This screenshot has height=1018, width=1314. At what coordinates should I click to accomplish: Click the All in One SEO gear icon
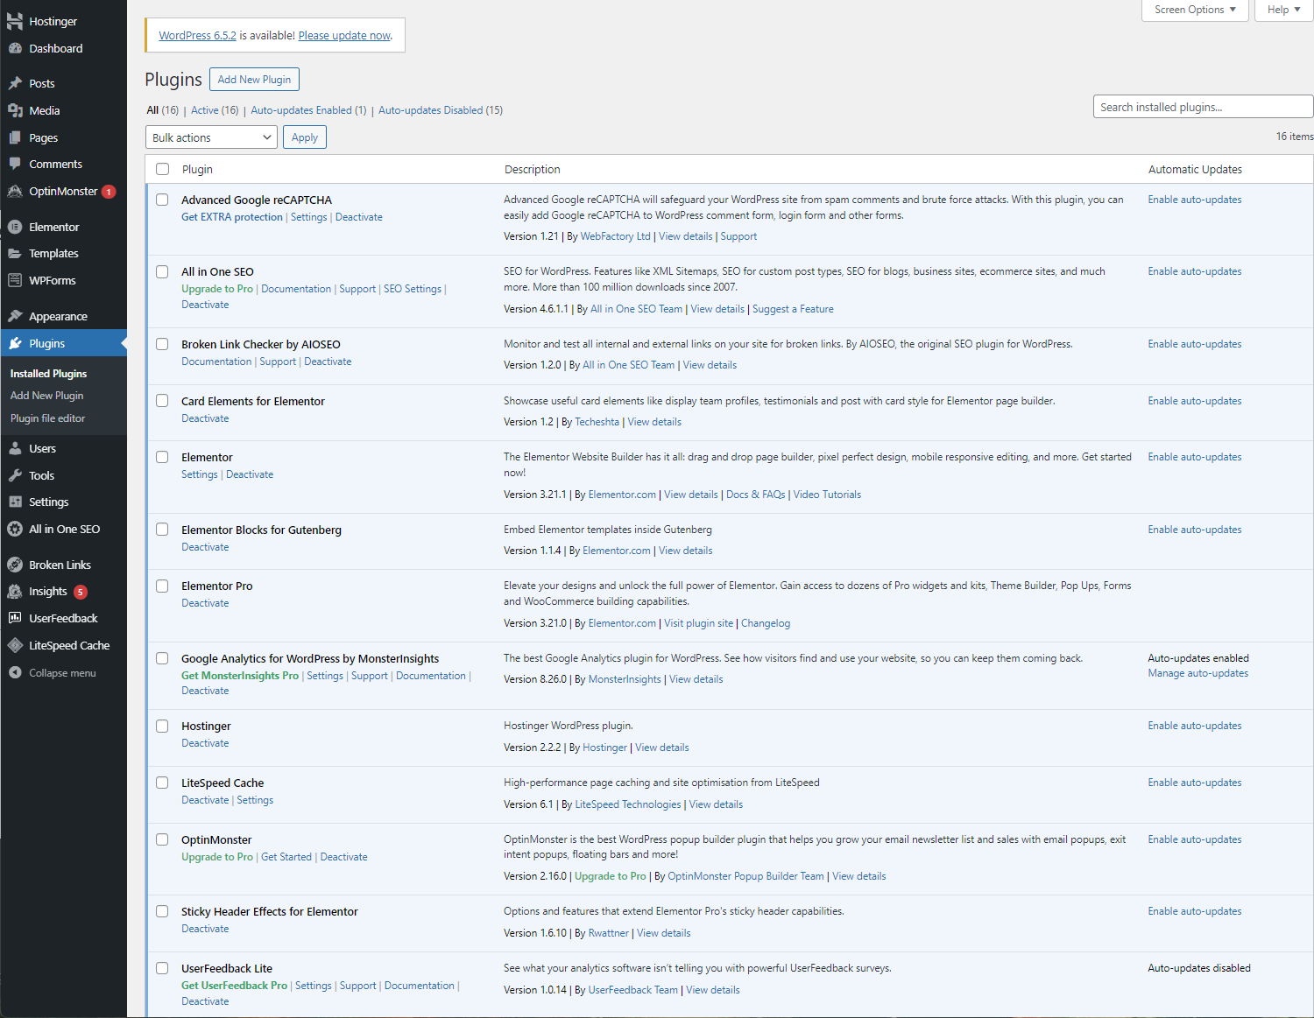point(15,529)
